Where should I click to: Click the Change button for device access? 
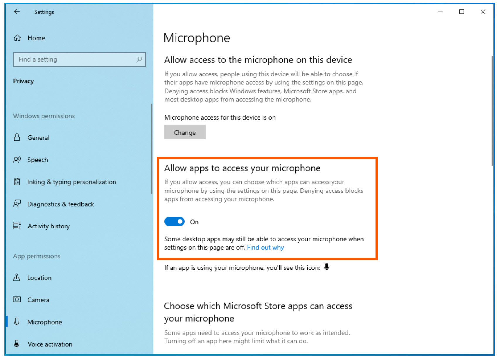[185, 132]
